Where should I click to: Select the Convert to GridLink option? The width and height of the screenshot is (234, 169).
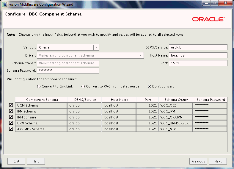(x=55, y=87)
